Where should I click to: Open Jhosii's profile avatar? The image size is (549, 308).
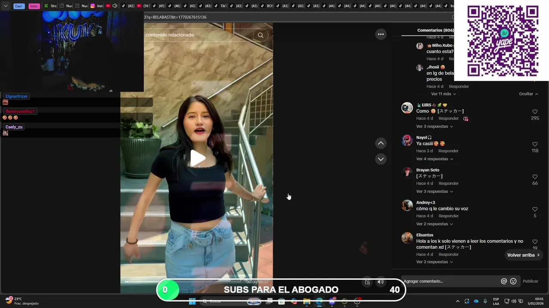coord(419,68)
